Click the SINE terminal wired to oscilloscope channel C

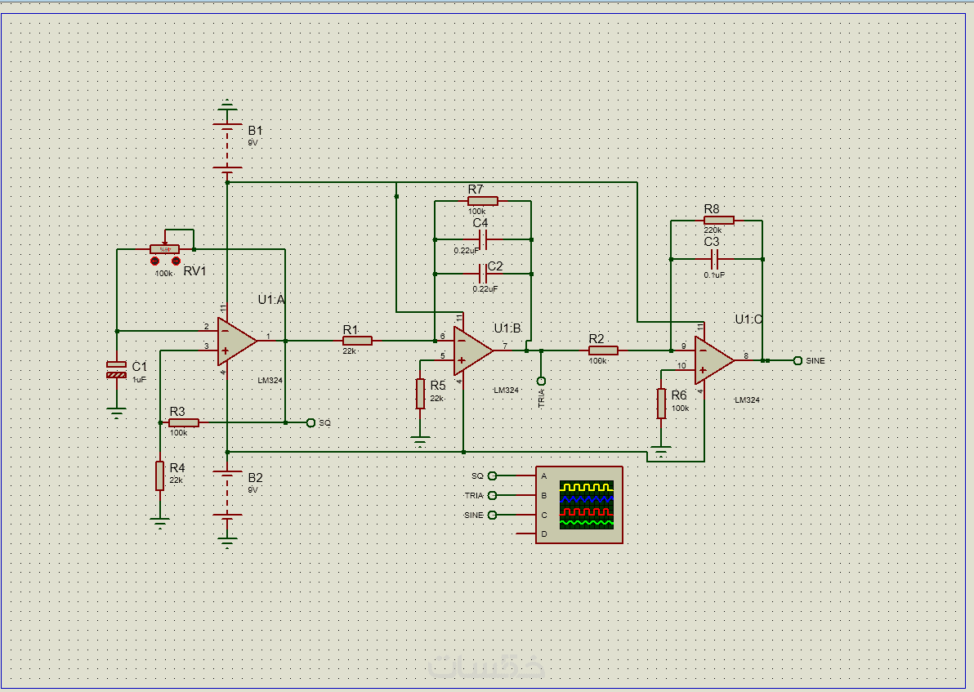click(492, 515)
